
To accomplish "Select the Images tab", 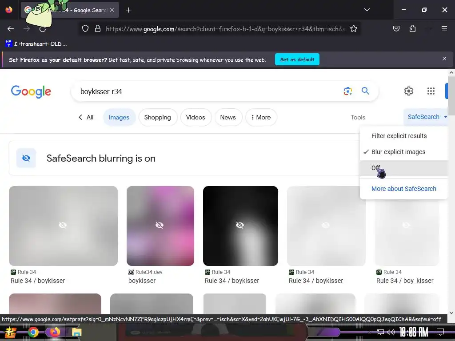I will click(119, 117).
